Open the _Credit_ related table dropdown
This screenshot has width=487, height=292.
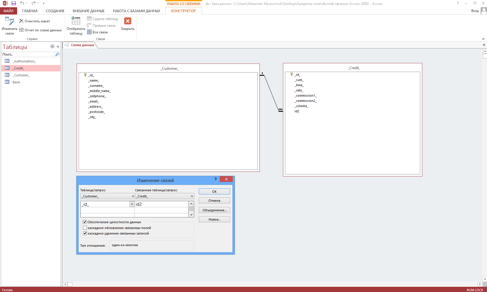(x=192, y=196)
